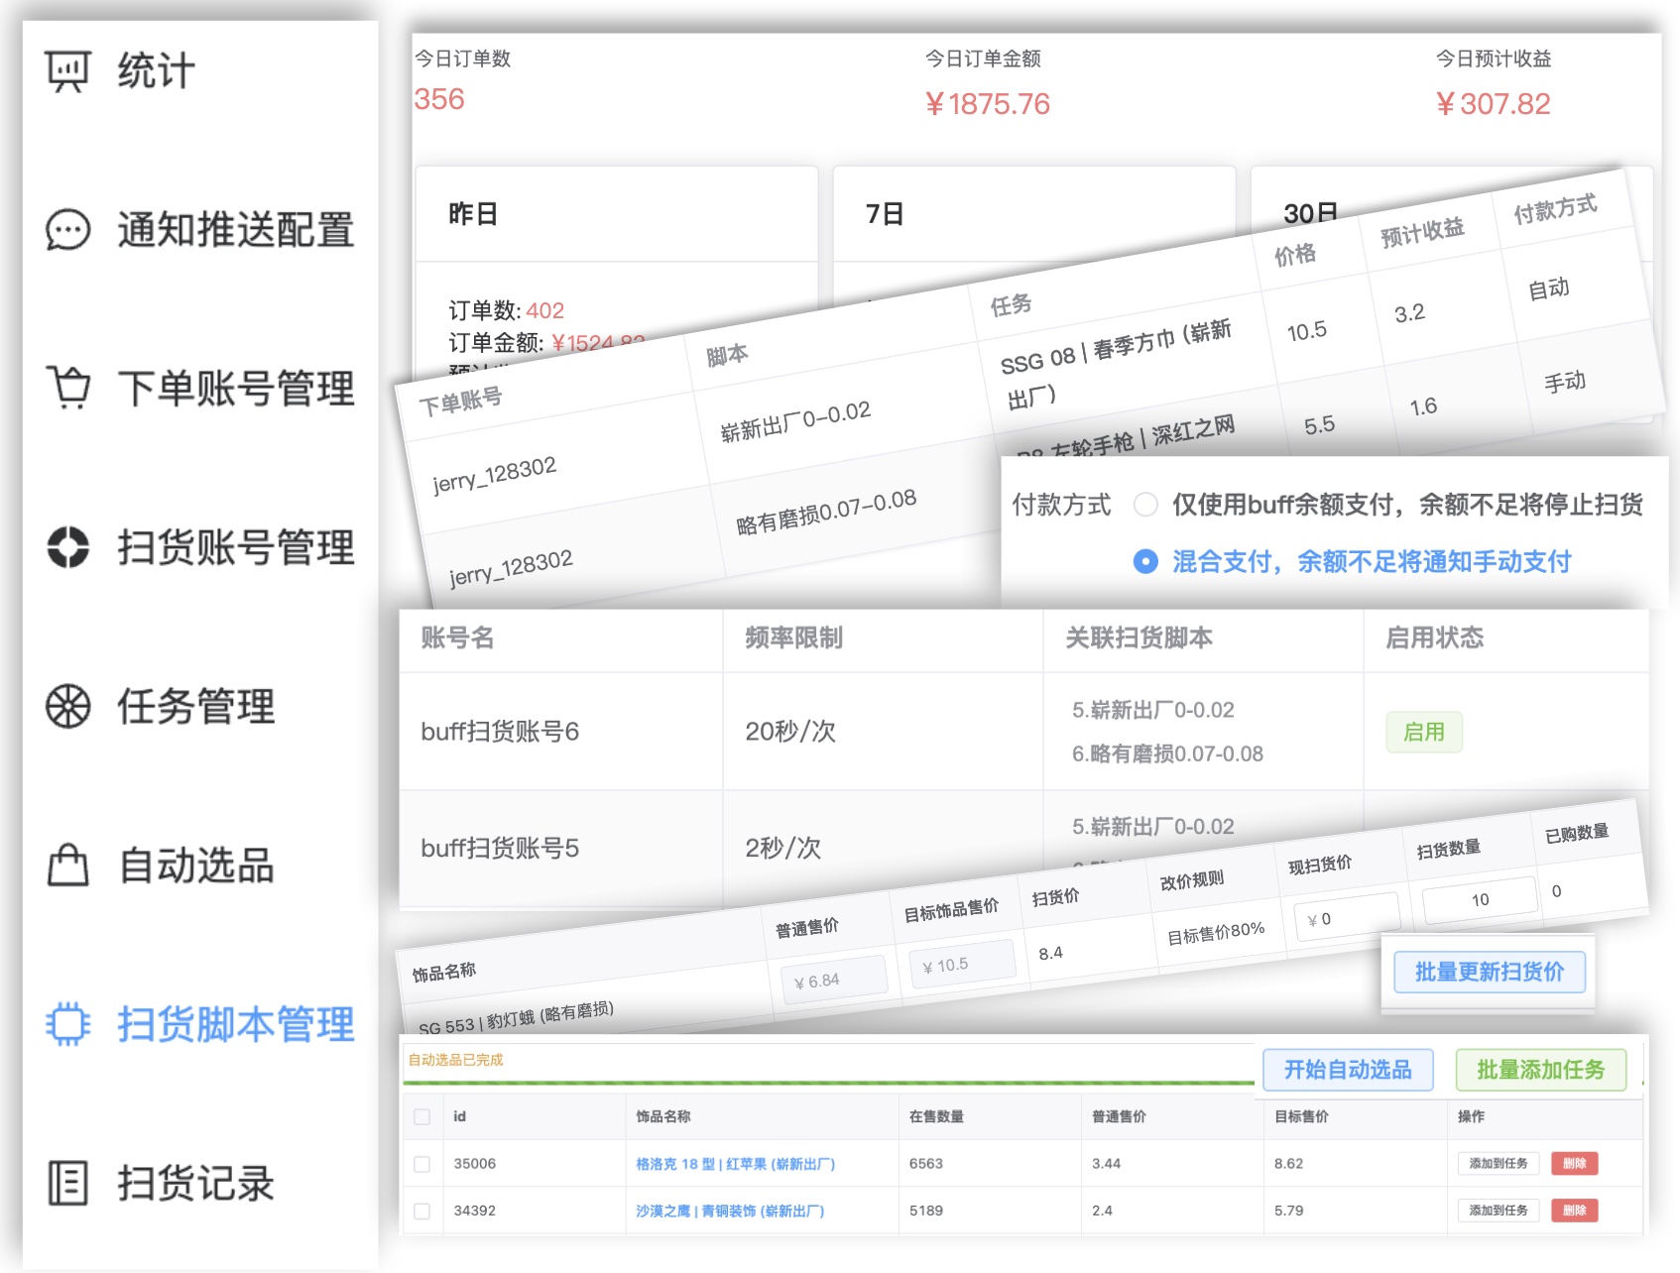Click item name SG 553 | 豹灯蛾

pyautogui.click(x=516, y=1019)
